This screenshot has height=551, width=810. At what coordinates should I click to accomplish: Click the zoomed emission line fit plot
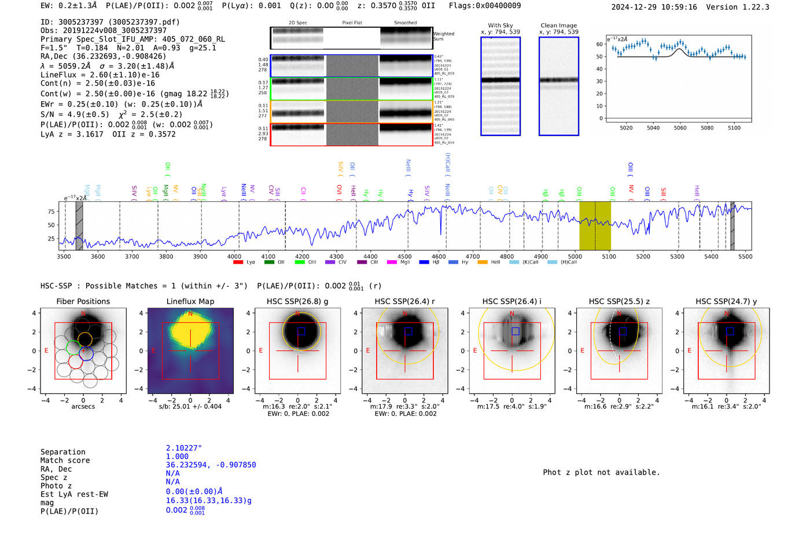click(679, 79)
